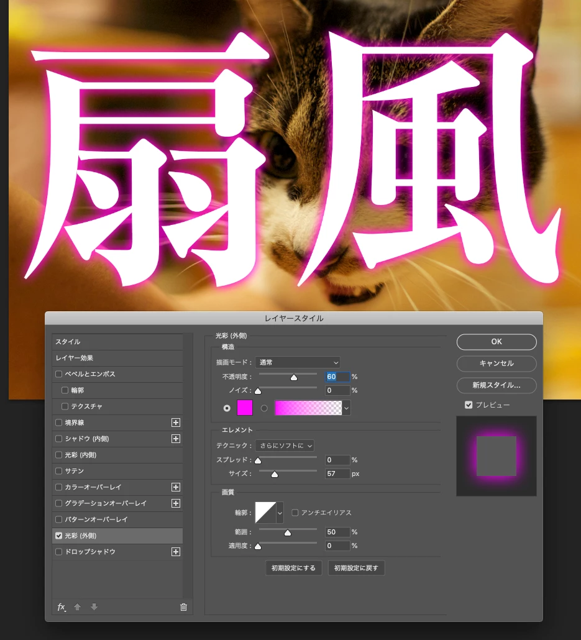Image resolution: width=581 pixels, height=640 pixels.
Task: Select the ドロップシャドウ effect label
Action: [x=90, y=552]
